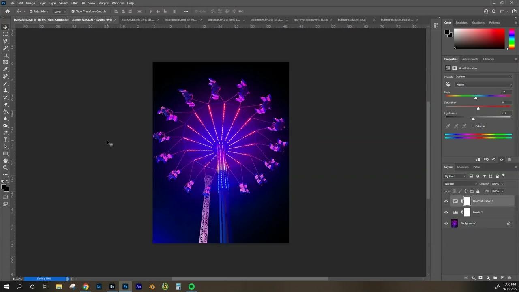
Task: Select the Crop tool
Action: tap(5, 55)
